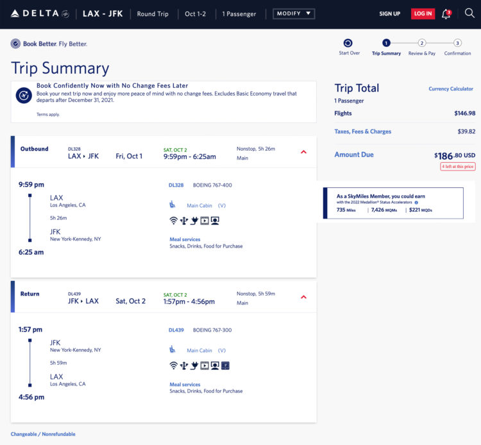Click the $39.82 taxes amount
Screen dimensions: 481x445
(x=466, y=131)
